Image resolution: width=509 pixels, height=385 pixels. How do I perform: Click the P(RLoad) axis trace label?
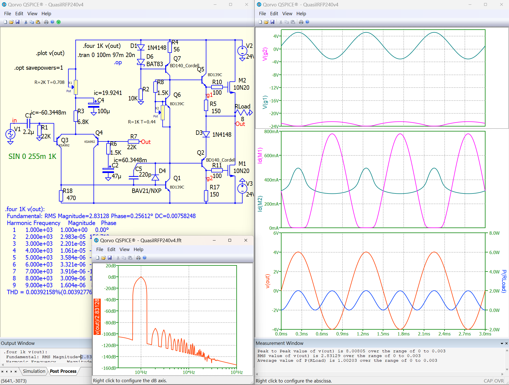(504, 281)
